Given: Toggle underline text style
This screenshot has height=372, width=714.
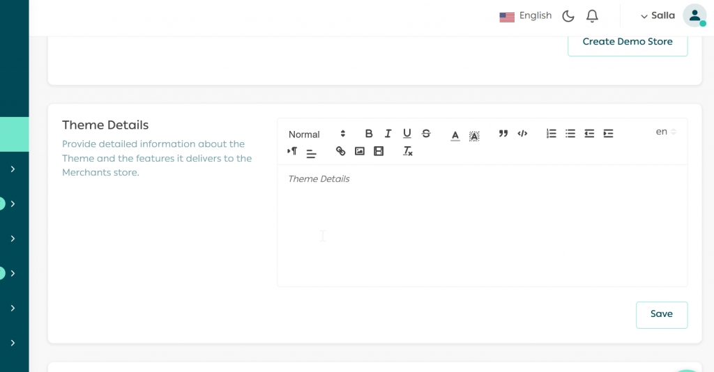Looking at the screenshot, I should click(407, 134).
